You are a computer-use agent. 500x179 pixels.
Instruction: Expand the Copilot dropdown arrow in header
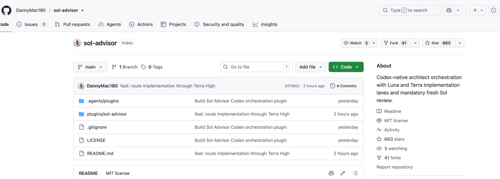tap(458, 10)
